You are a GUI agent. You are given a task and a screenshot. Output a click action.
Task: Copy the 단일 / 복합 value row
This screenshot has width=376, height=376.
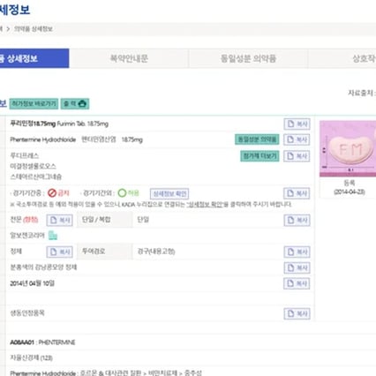point(297,220)
